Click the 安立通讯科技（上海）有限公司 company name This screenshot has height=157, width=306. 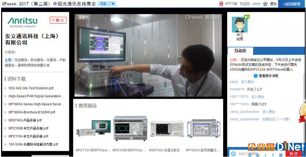click(x=32, y=39)
